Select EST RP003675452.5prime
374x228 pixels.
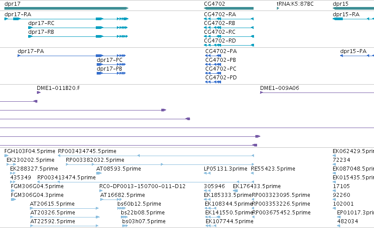pyautogui.click(x=253, y=217)
